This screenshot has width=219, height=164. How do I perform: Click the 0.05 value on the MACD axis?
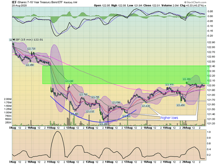coord(210,11)
